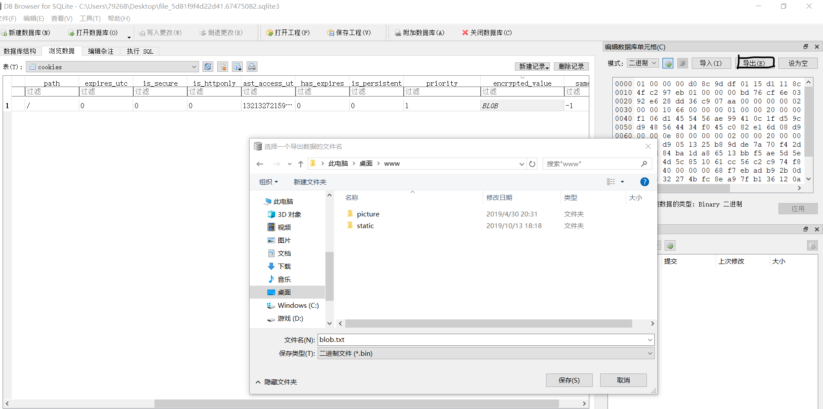Click Save Project toolbar button
The height and width of the screenshot is (409, 823).
[x=349, y=32]
